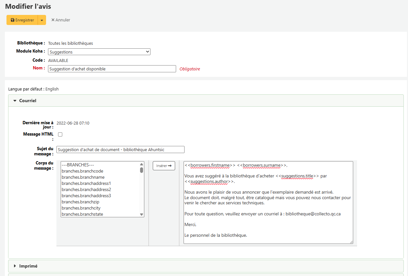The height and width of the screenshot is (276, 408).
Task: Click the AVAILABLE code value
Action: point(58,60)
